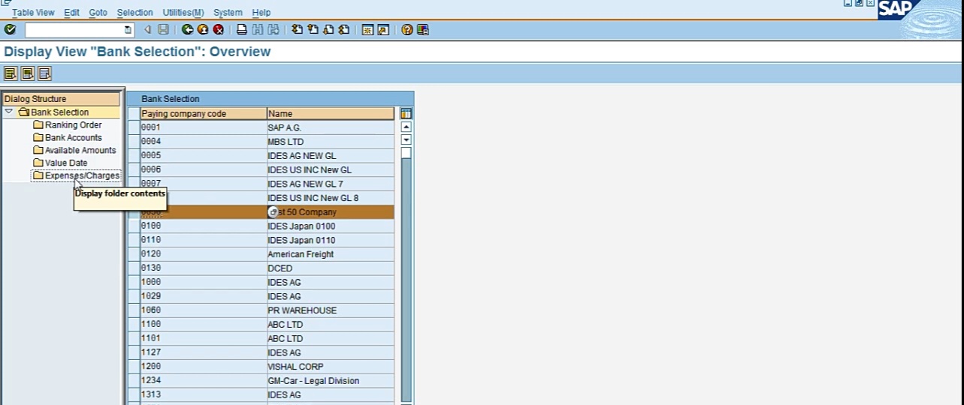Click the Last Page icon
Image resolution: width=964 pixels, height=405 pixels.
pyautogui.click(x=344, y=30)
